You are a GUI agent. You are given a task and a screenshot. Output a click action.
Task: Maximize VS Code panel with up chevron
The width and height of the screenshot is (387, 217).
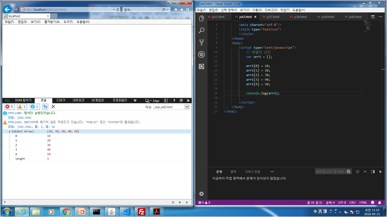[365, 172]
